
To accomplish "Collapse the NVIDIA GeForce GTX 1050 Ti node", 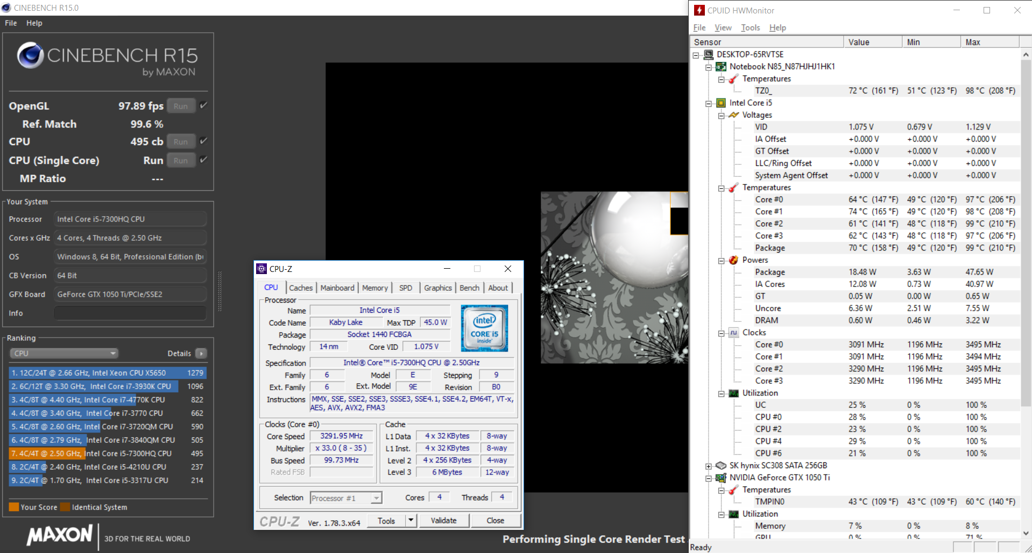I will 709,478.
